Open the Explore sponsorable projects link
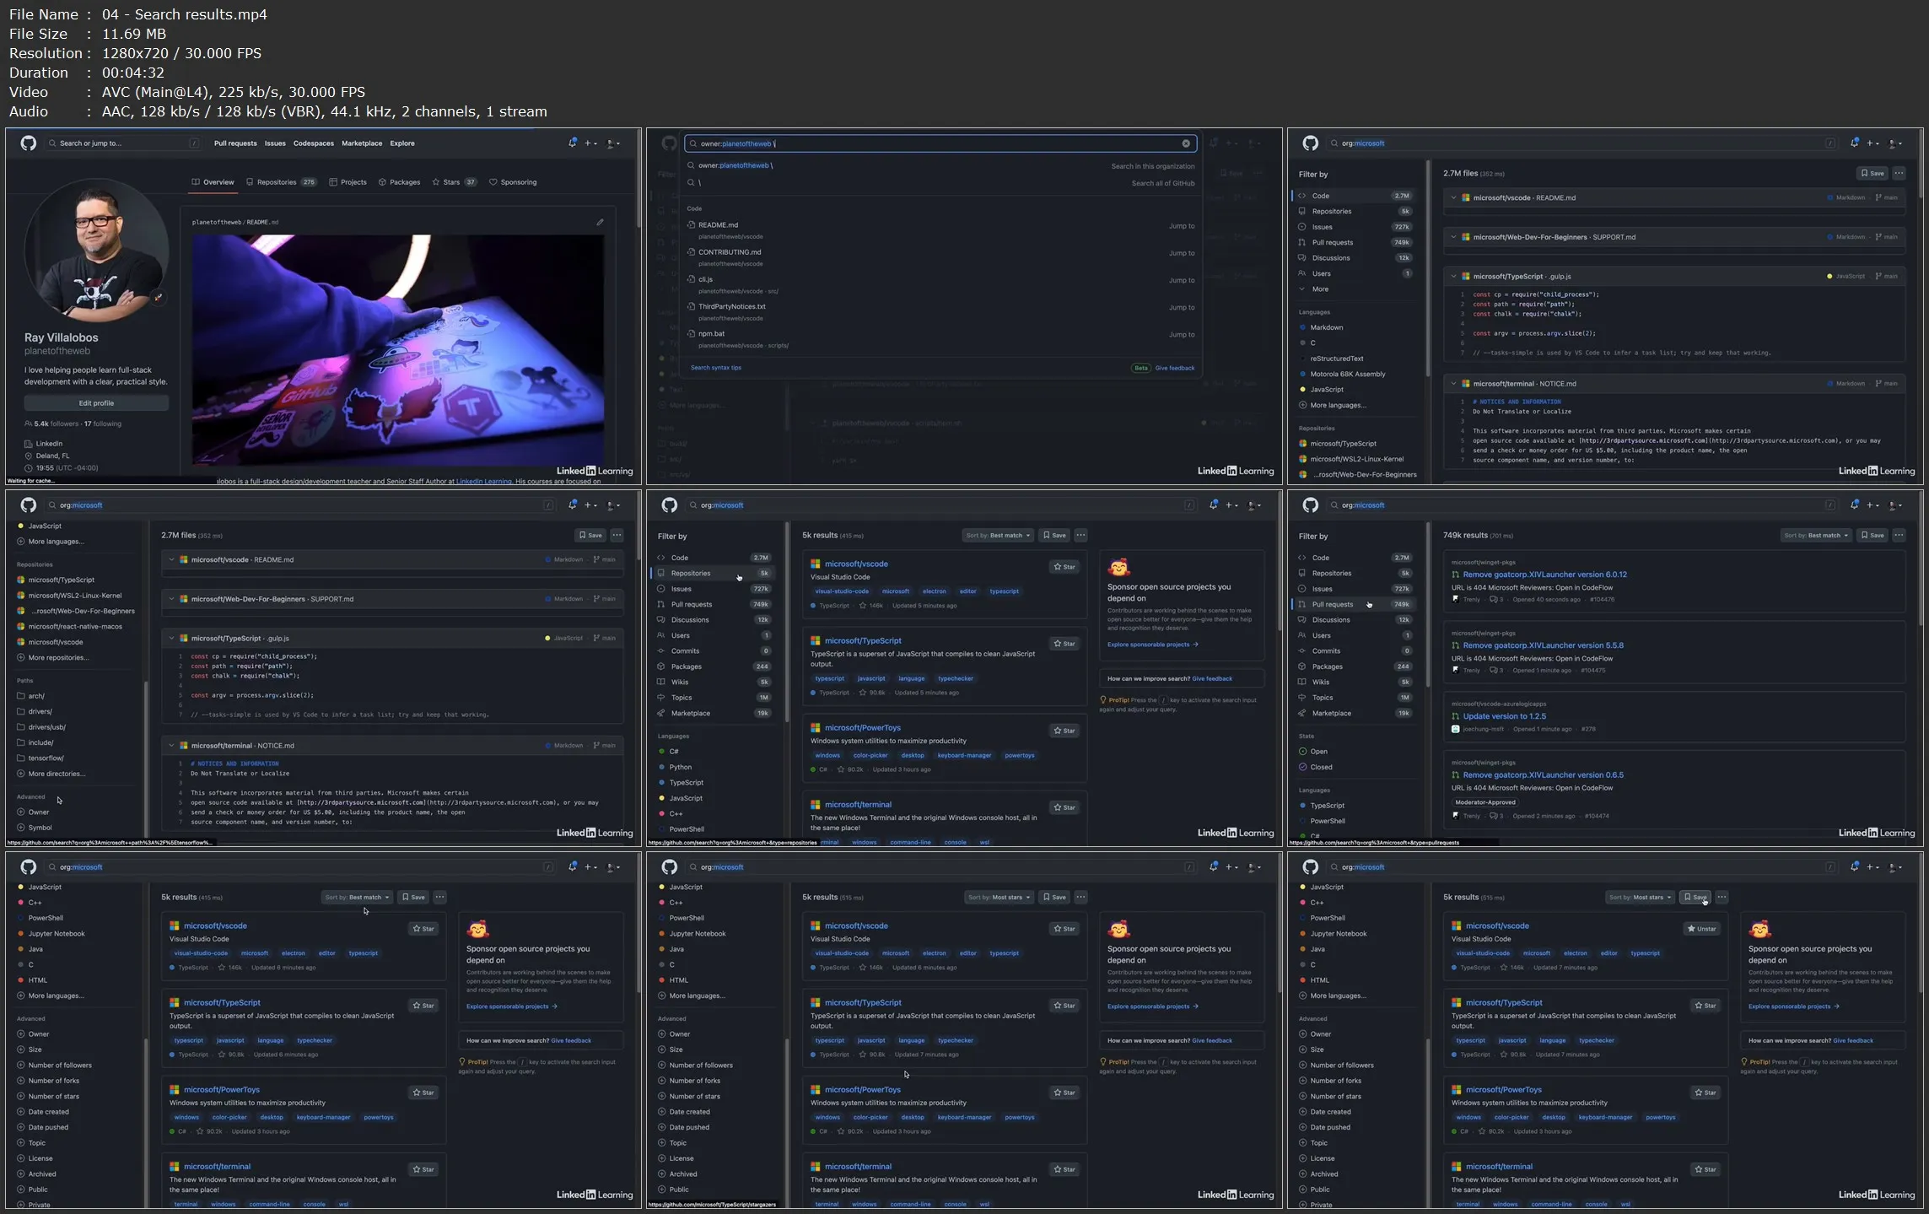 1152,644
